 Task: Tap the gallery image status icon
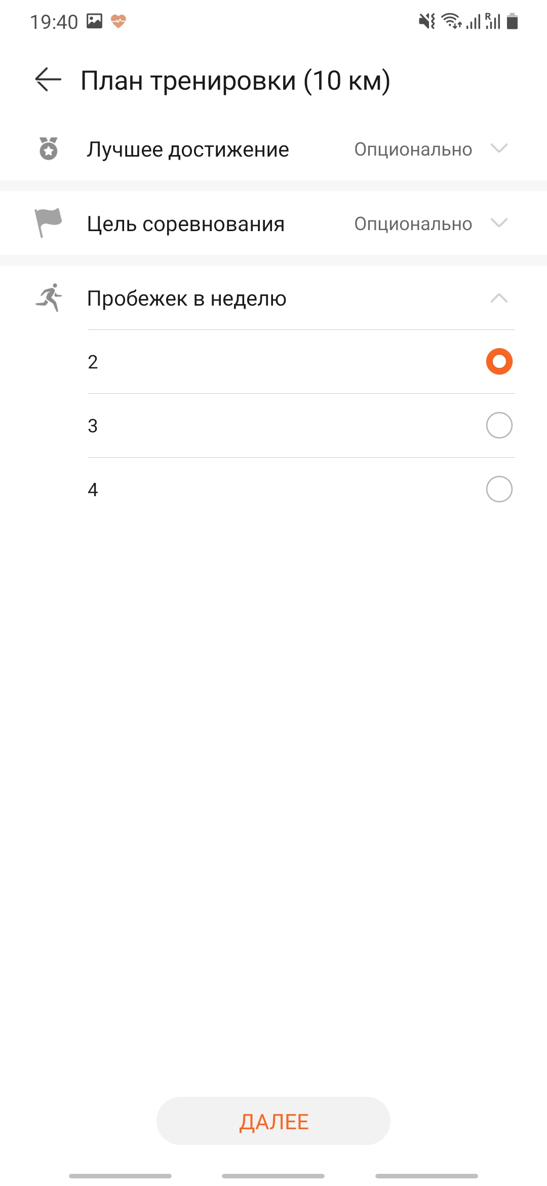click(94, 21)
